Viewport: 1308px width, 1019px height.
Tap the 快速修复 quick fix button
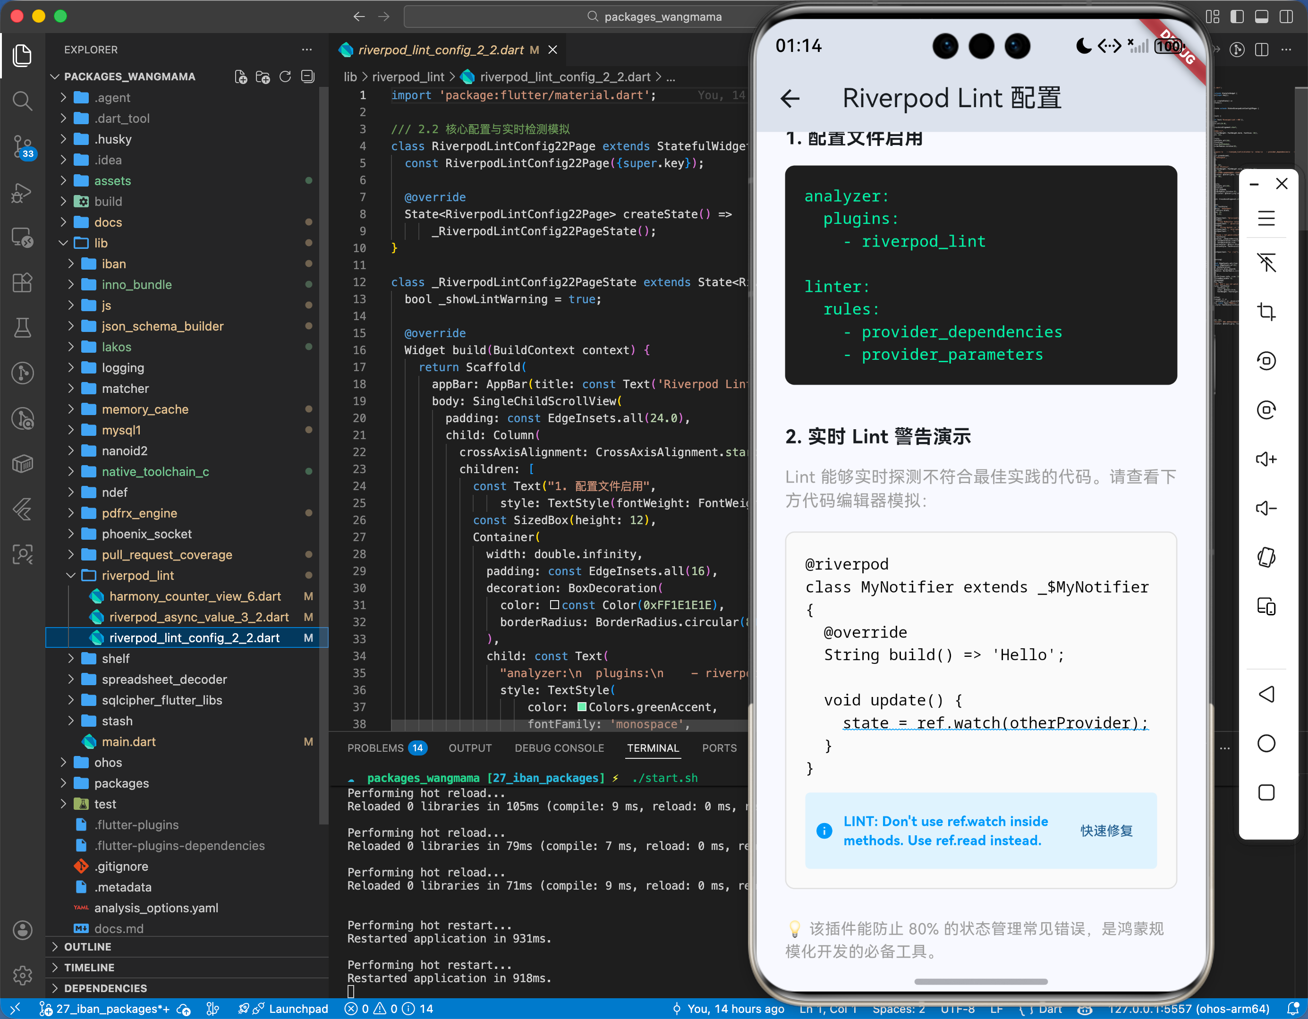click(x=1106, y=830)
